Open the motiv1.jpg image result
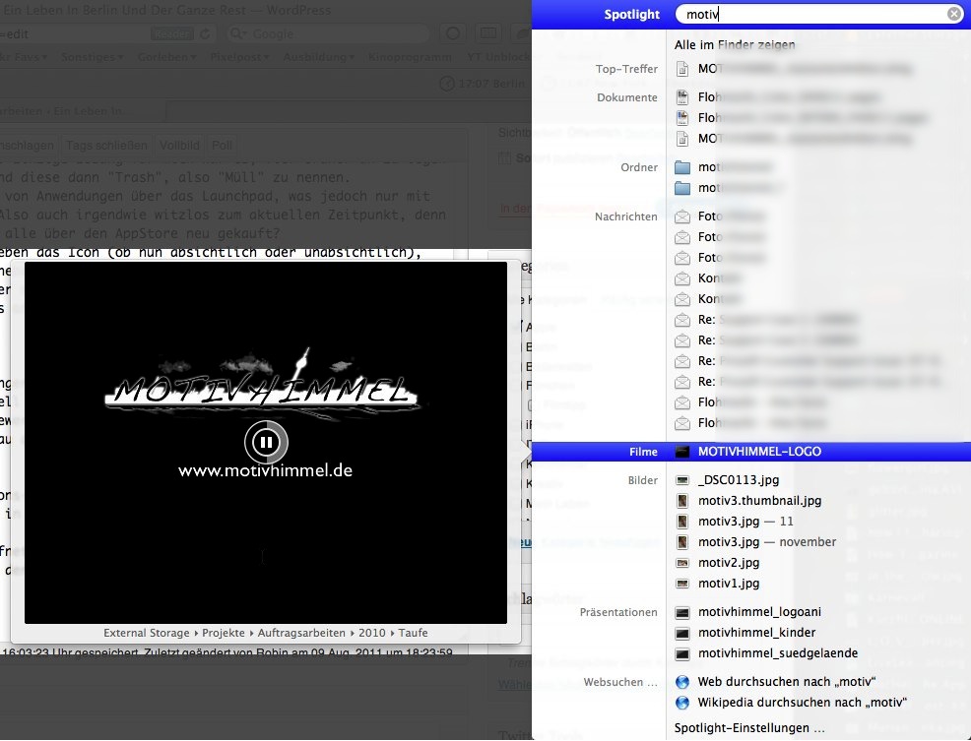Image resolution: width=971 pixels, height=741 pixels. [728, 584]
